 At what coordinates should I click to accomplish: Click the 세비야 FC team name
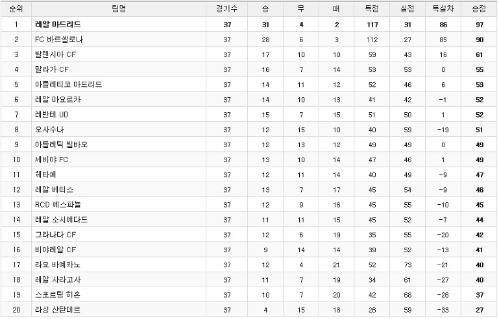(x=52, y=159)
